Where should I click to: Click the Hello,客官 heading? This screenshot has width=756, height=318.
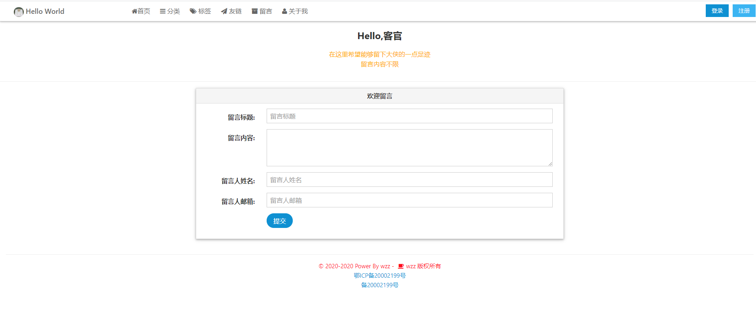coord(380,36)
